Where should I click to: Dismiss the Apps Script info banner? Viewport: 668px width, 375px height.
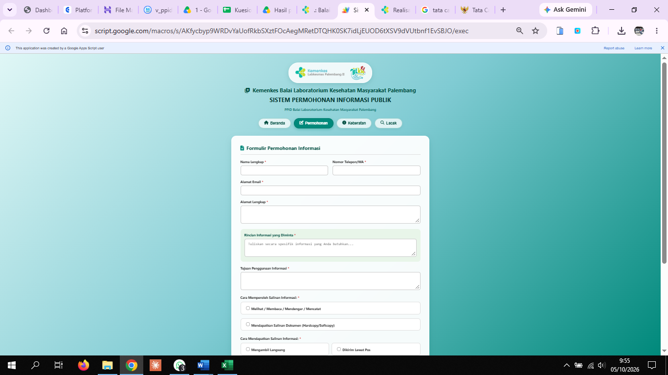(x=663, y=48)
